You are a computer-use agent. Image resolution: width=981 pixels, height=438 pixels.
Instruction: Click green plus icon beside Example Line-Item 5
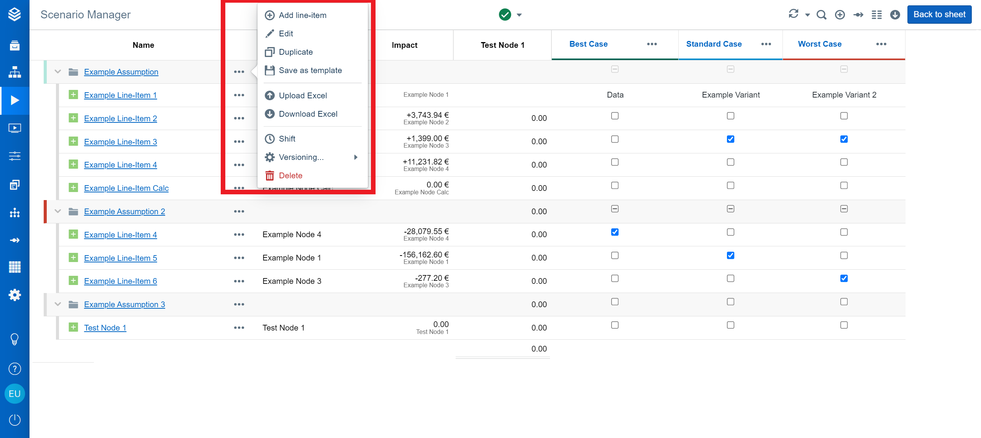click(73, 257)
